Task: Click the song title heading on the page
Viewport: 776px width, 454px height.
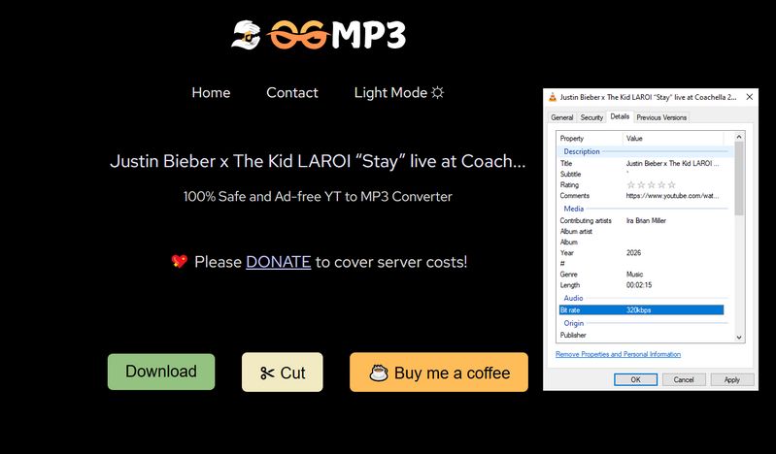Action: (318, 161)
